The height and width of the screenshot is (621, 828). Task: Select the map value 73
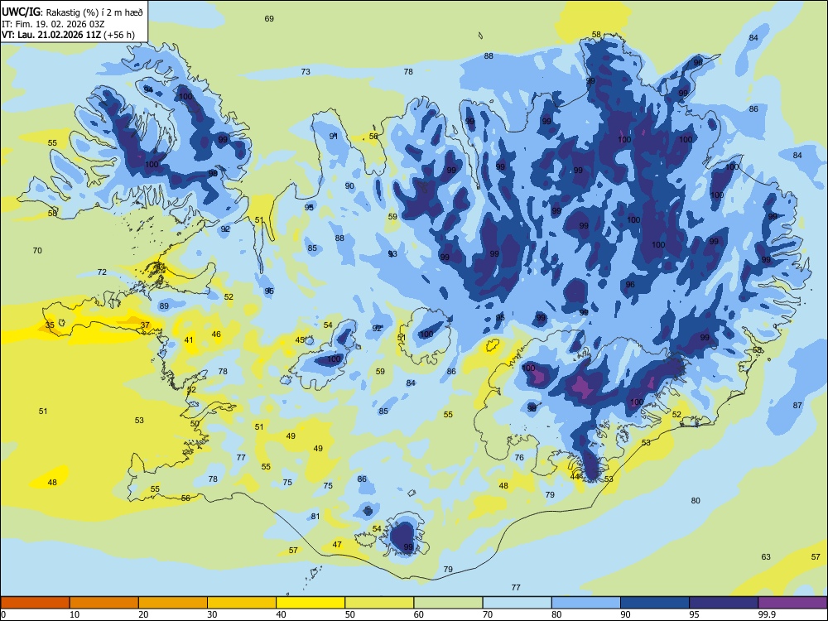pyautogui.click(x=306, y=72)
